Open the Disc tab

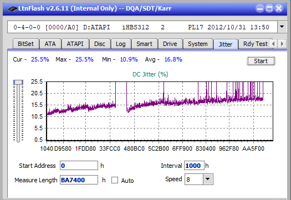coord(100,44)
